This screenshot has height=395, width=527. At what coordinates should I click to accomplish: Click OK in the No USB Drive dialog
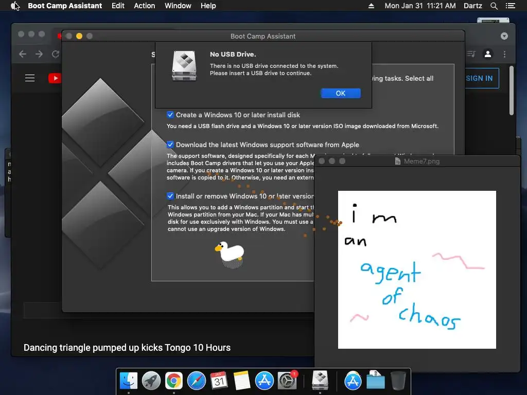coord(341,94)
